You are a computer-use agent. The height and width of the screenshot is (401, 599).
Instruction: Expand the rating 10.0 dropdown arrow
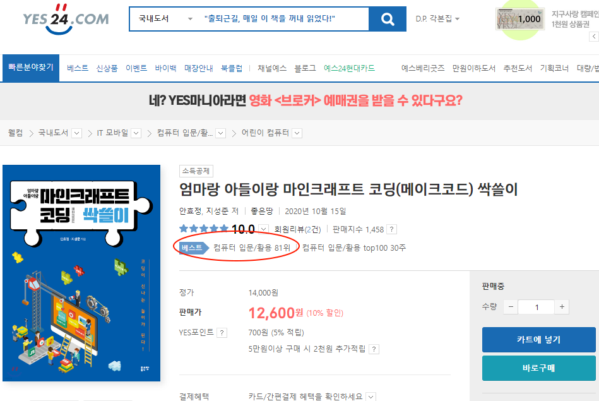(264, 229)
